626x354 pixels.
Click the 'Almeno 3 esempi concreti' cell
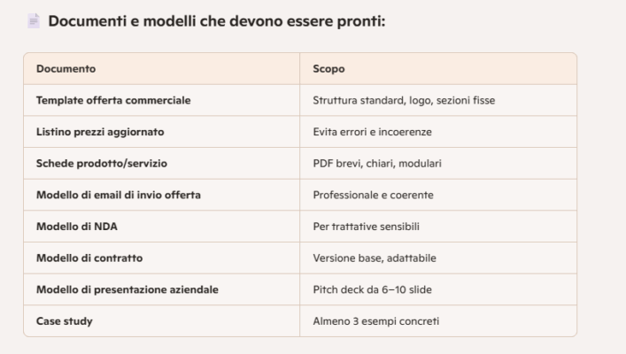375,321
